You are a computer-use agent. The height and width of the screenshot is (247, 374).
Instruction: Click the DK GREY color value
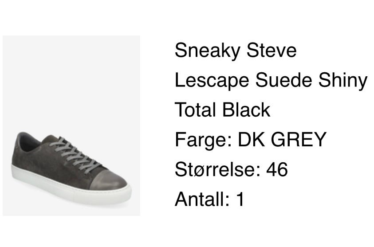coord(282,139)
